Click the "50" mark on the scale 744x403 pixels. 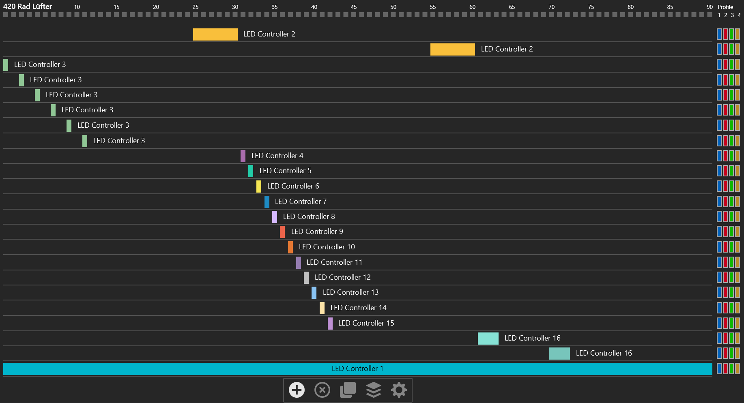(x=394, y=7)
